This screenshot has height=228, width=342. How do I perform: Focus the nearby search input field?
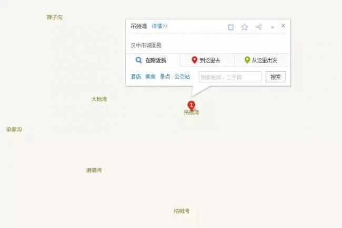(x=230, y=77)
